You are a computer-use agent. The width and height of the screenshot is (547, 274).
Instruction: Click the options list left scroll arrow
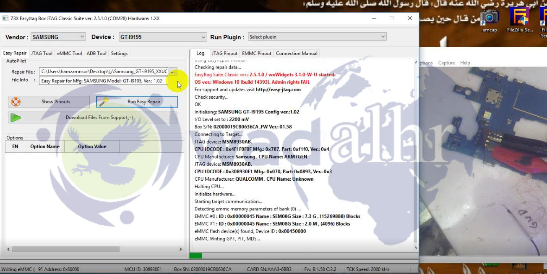pos(8,249)
